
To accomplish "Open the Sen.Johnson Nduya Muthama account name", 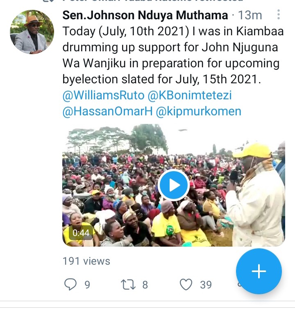I will pyautogui.click(x=145, y=15).
